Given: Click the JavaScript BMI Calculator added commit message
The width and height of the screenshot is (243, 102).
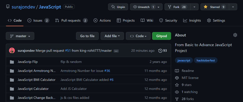Looking at the screenshot, I should pyautogui.click(x=84, y=80).
